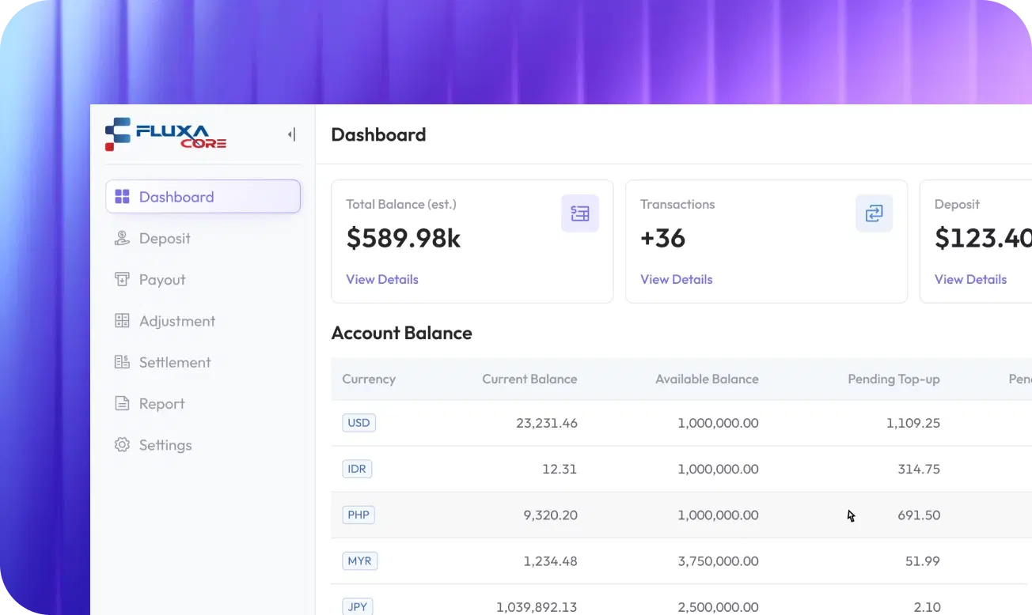This screenshot has width=1032, height=615.
Task: Click the Dashboard grid icon in sidebar
Action: click(x=122, y=197)
